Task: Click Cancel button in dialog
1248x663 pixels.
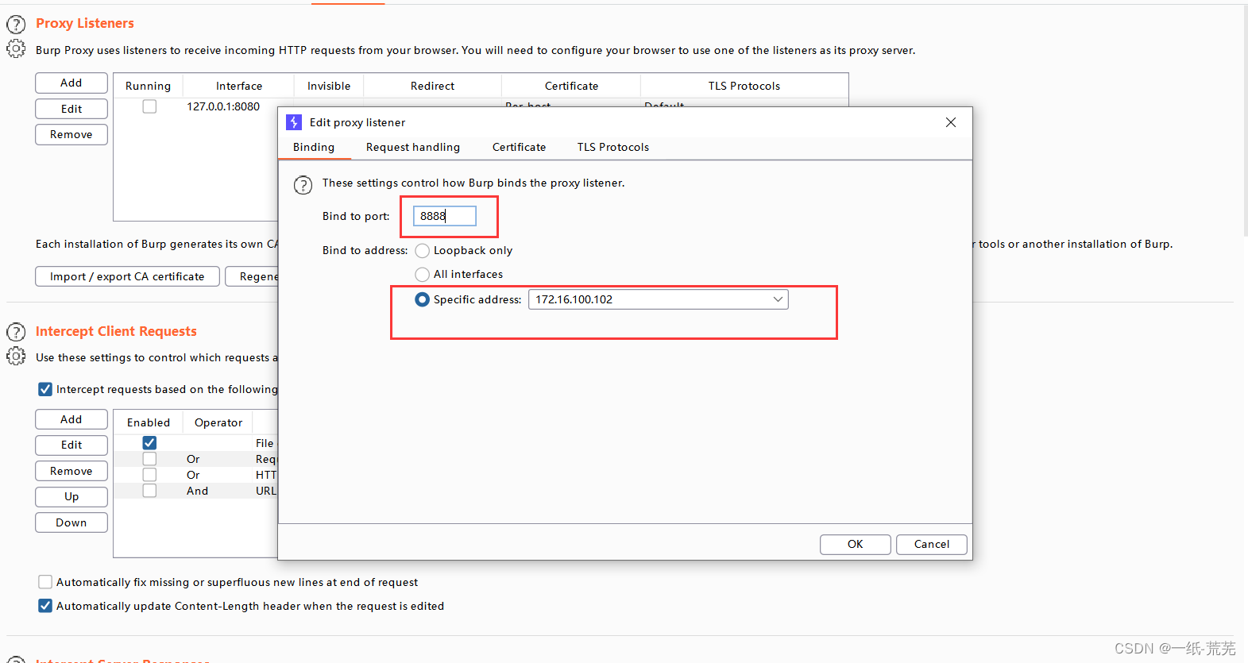Action: (x=931, y=544)
